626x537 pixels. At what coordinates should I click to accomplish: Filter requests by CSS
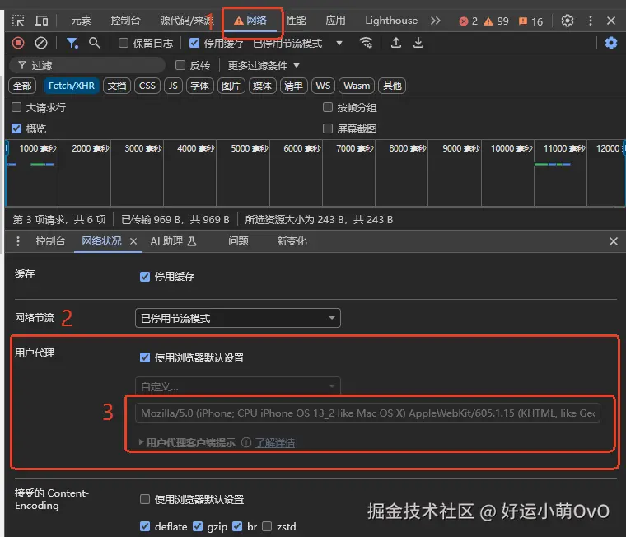pos(147,86)
